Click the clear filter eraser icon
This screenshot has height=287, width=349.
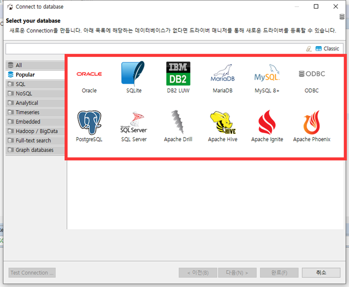[x=309, y=49]
